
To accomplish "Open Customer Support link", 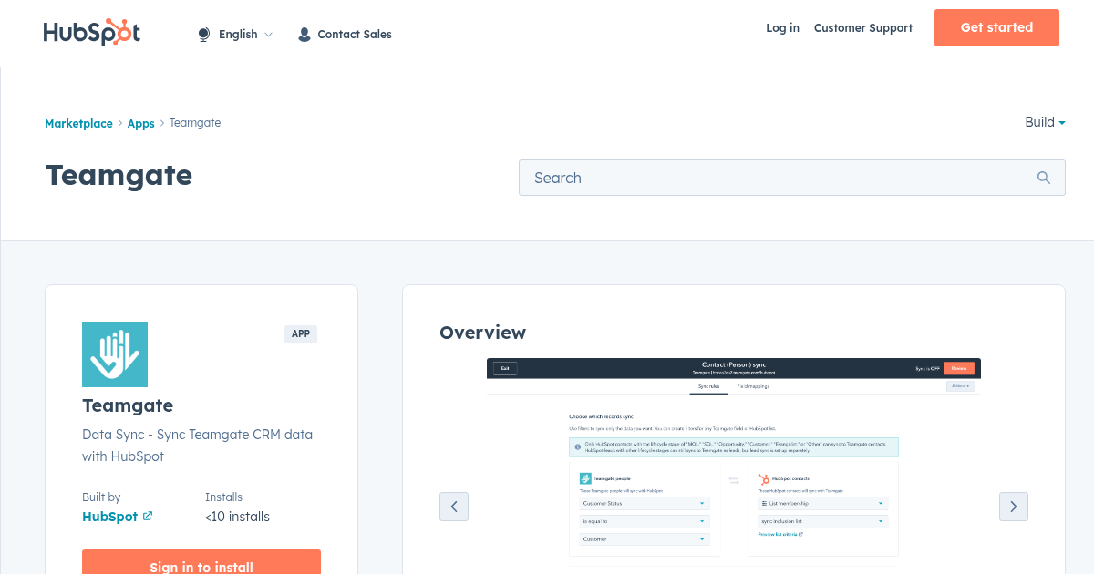I will coord(863,27).
